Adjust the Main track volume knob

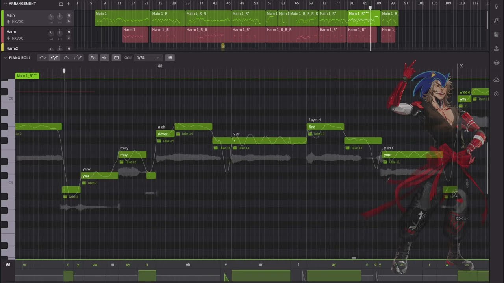[x=51, y=17]
